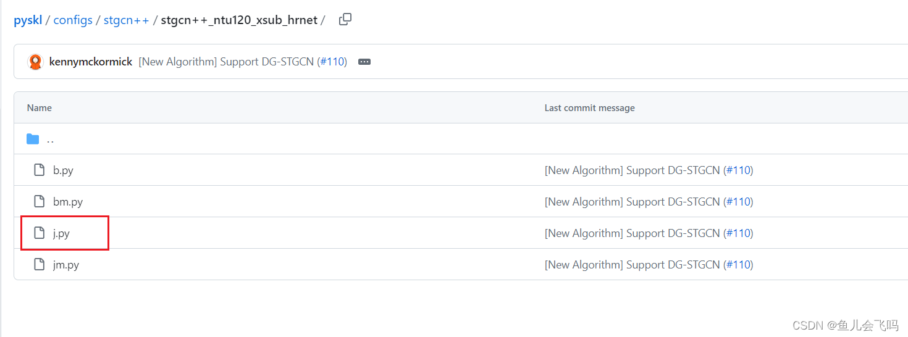The width and height of the screenshot is (908, 337).
Task: Open kennymckormick's profile link
Action: coord(91,62)
